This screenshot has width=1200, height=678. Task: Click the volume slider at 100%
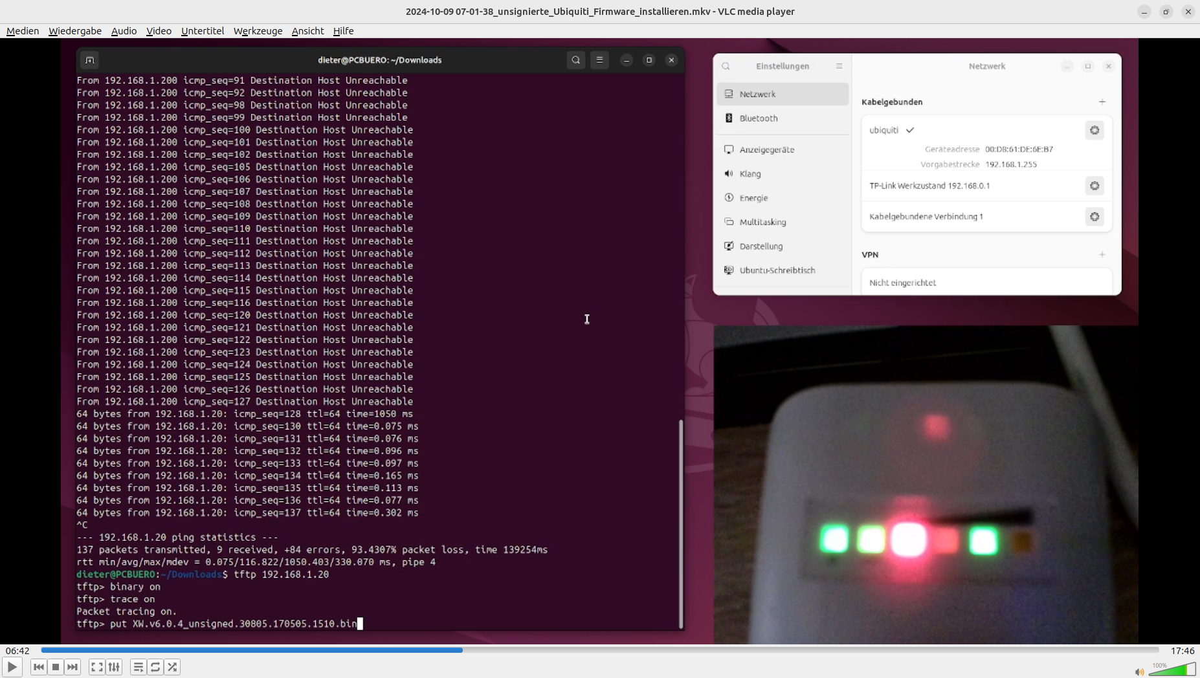[x=1173, y=670]
